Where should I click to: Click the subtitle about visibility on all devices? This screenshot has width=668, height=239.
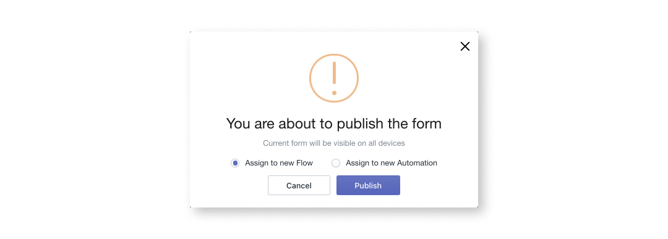(333, 143)
